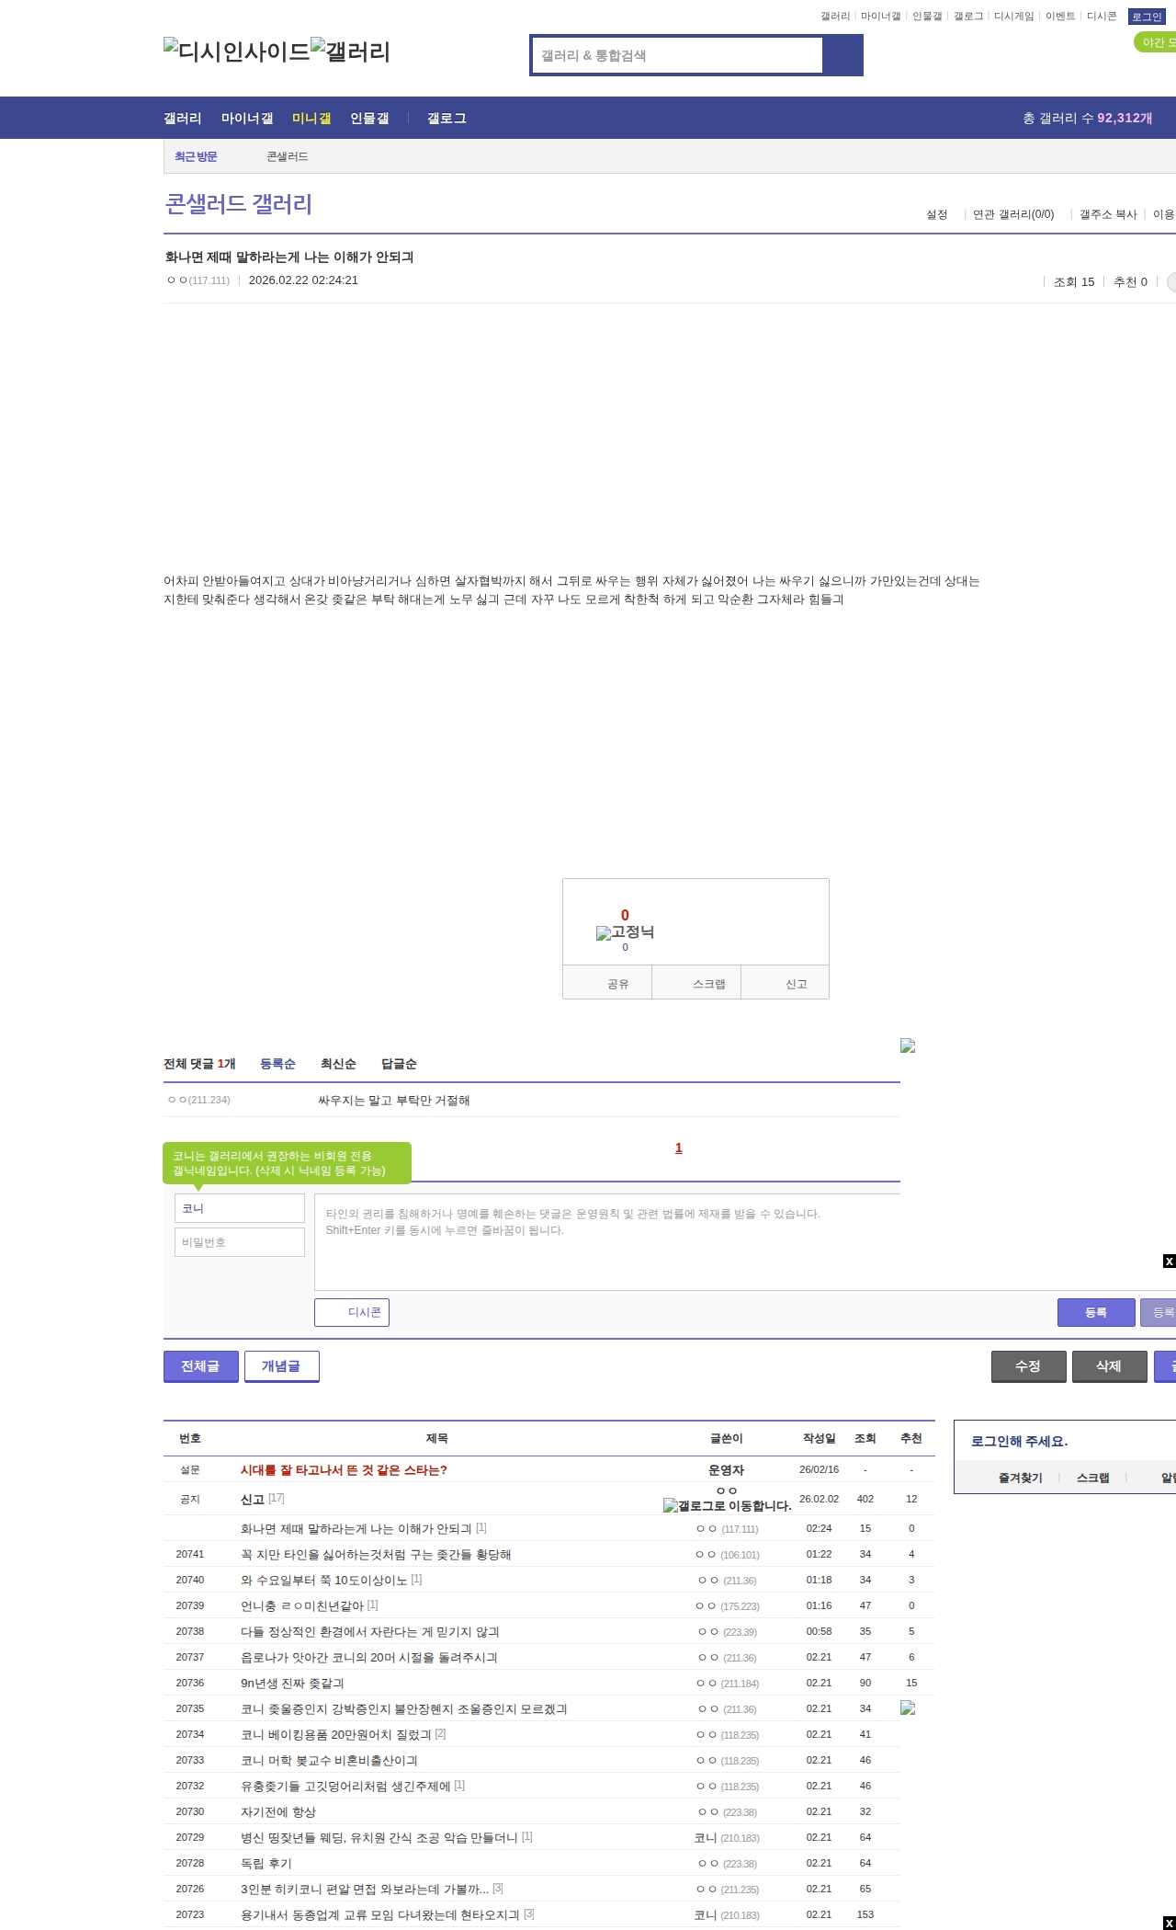This screenshot has height=1930, width=1176.
Task: Click the 비밀번호 password field
Action: pos(240,1242)
